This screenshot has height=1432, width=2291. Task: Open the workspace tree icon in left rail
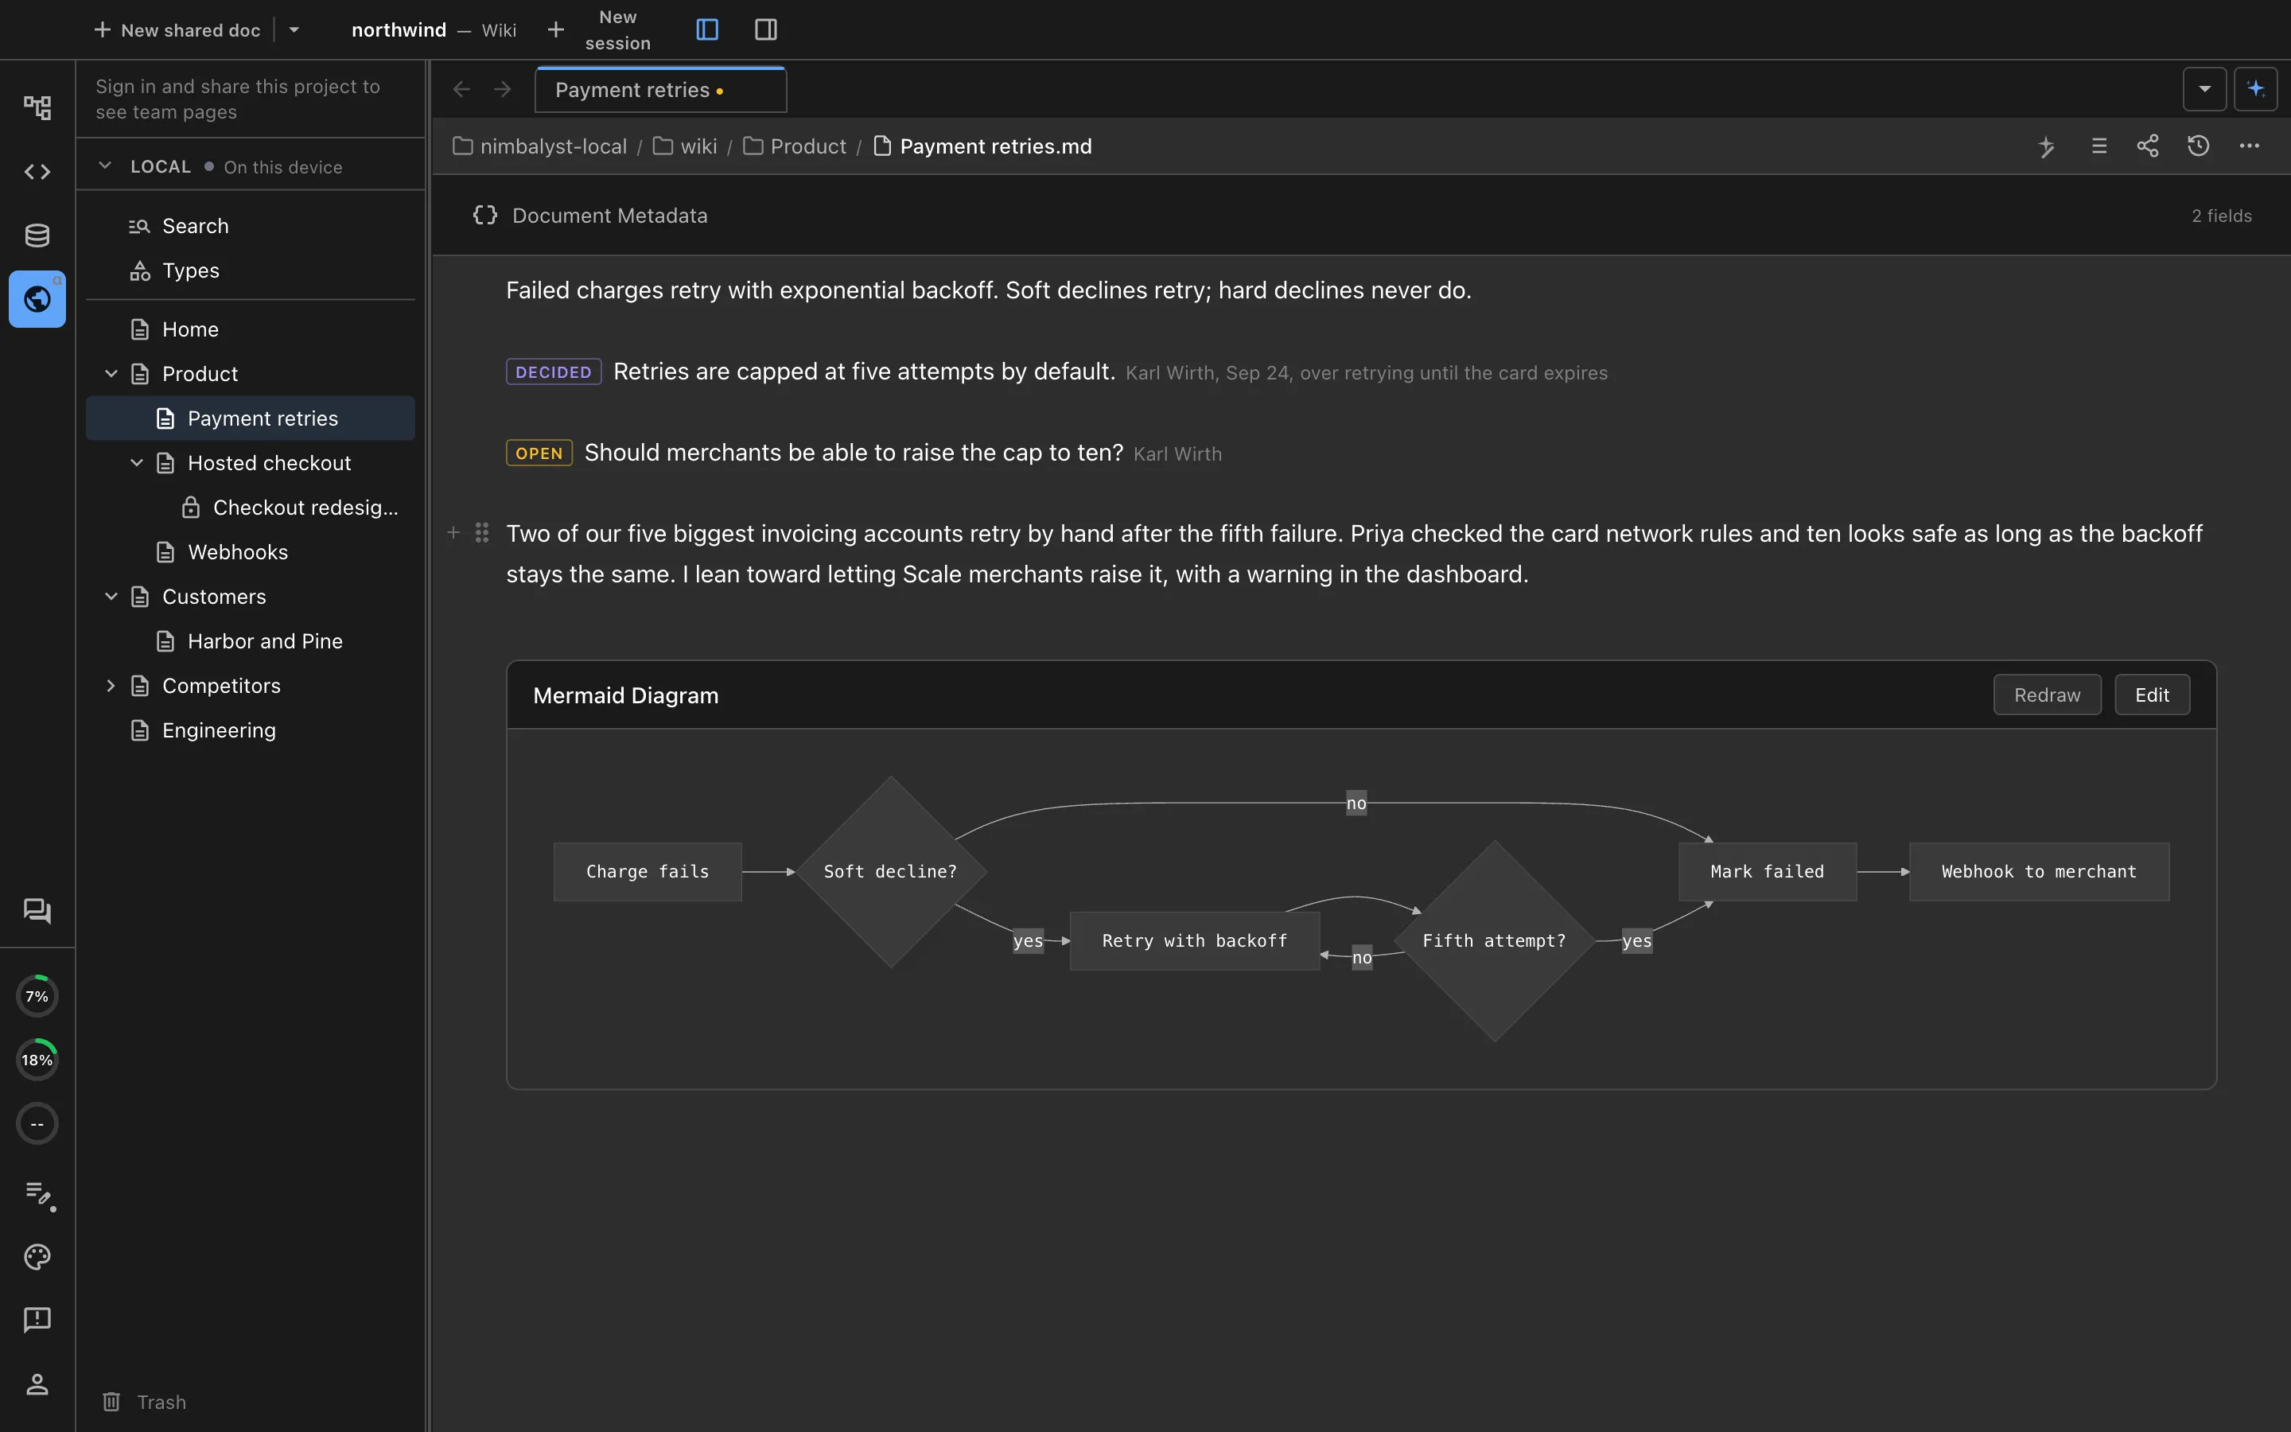[37, 107]
